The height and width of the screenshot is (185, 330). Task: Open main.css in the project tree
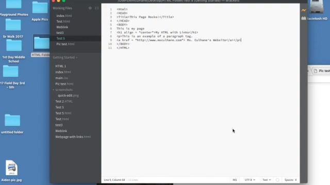62,78
